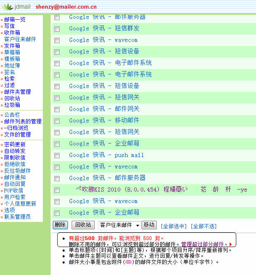The height and width of the screenshot is (275, 256).
Task: Open the 公告栏 link
Action: click(x=12, y=115)
